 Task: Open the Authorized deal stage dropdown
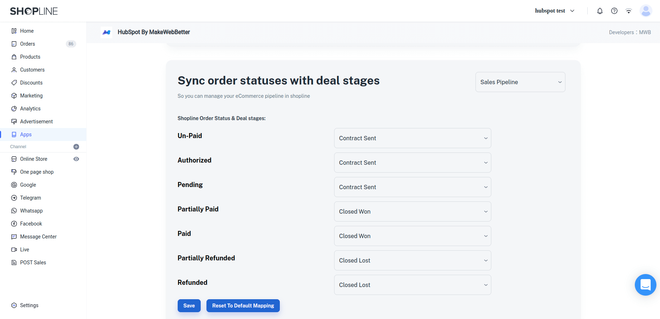coord(413,163)
